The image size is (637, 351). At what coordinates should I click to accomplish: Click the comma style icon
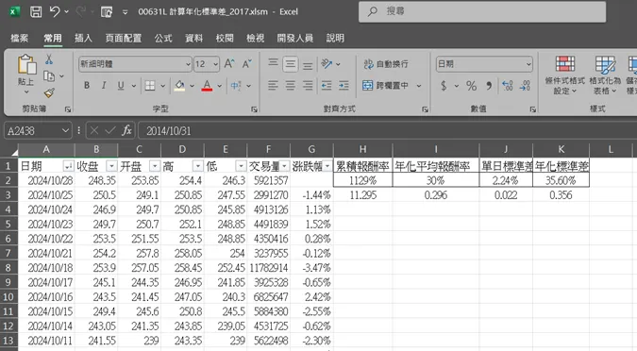pos(489,85)
